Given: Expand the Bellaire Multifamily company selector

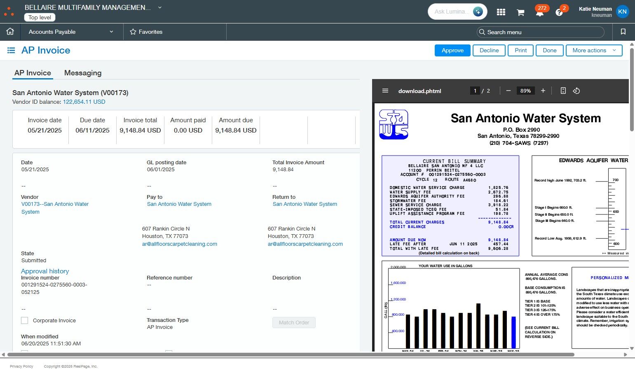Looking at the screenshot, I should pos(160,7).
